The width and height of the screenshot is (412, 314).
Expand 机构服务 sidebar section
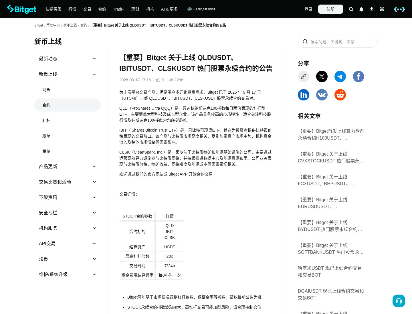[68, 228]
